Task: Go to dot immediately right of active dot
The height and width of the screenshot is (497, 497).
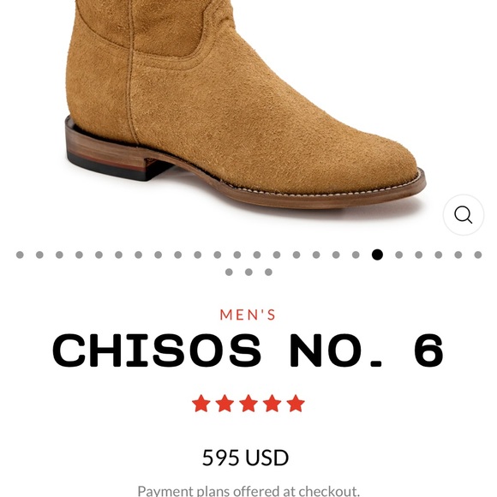Action: 398,254
